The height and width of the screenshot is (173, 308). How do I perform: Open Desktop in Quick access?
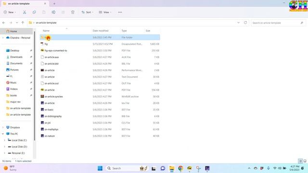click(x=15, y=50)
